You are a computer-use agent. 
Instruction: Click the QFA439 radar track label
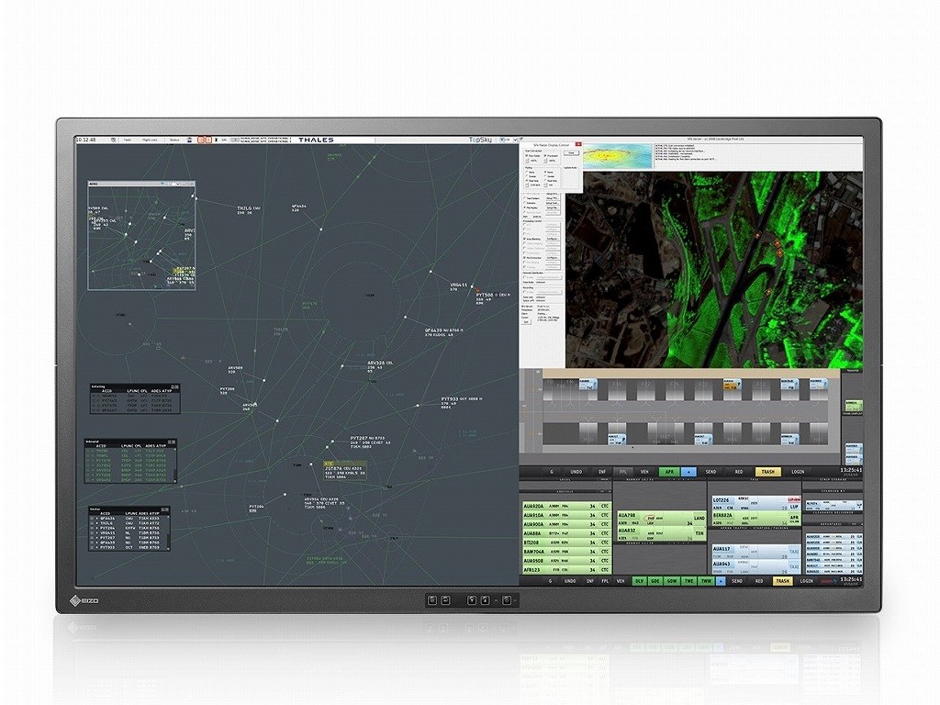coord(444,332)
